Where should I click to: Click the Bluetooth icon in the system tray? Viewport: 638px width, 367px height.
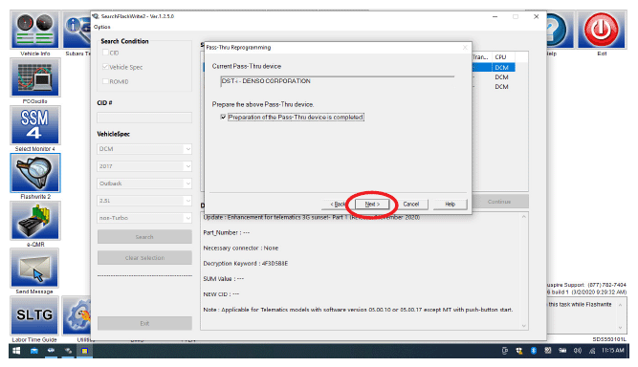[x=534, y=351]
